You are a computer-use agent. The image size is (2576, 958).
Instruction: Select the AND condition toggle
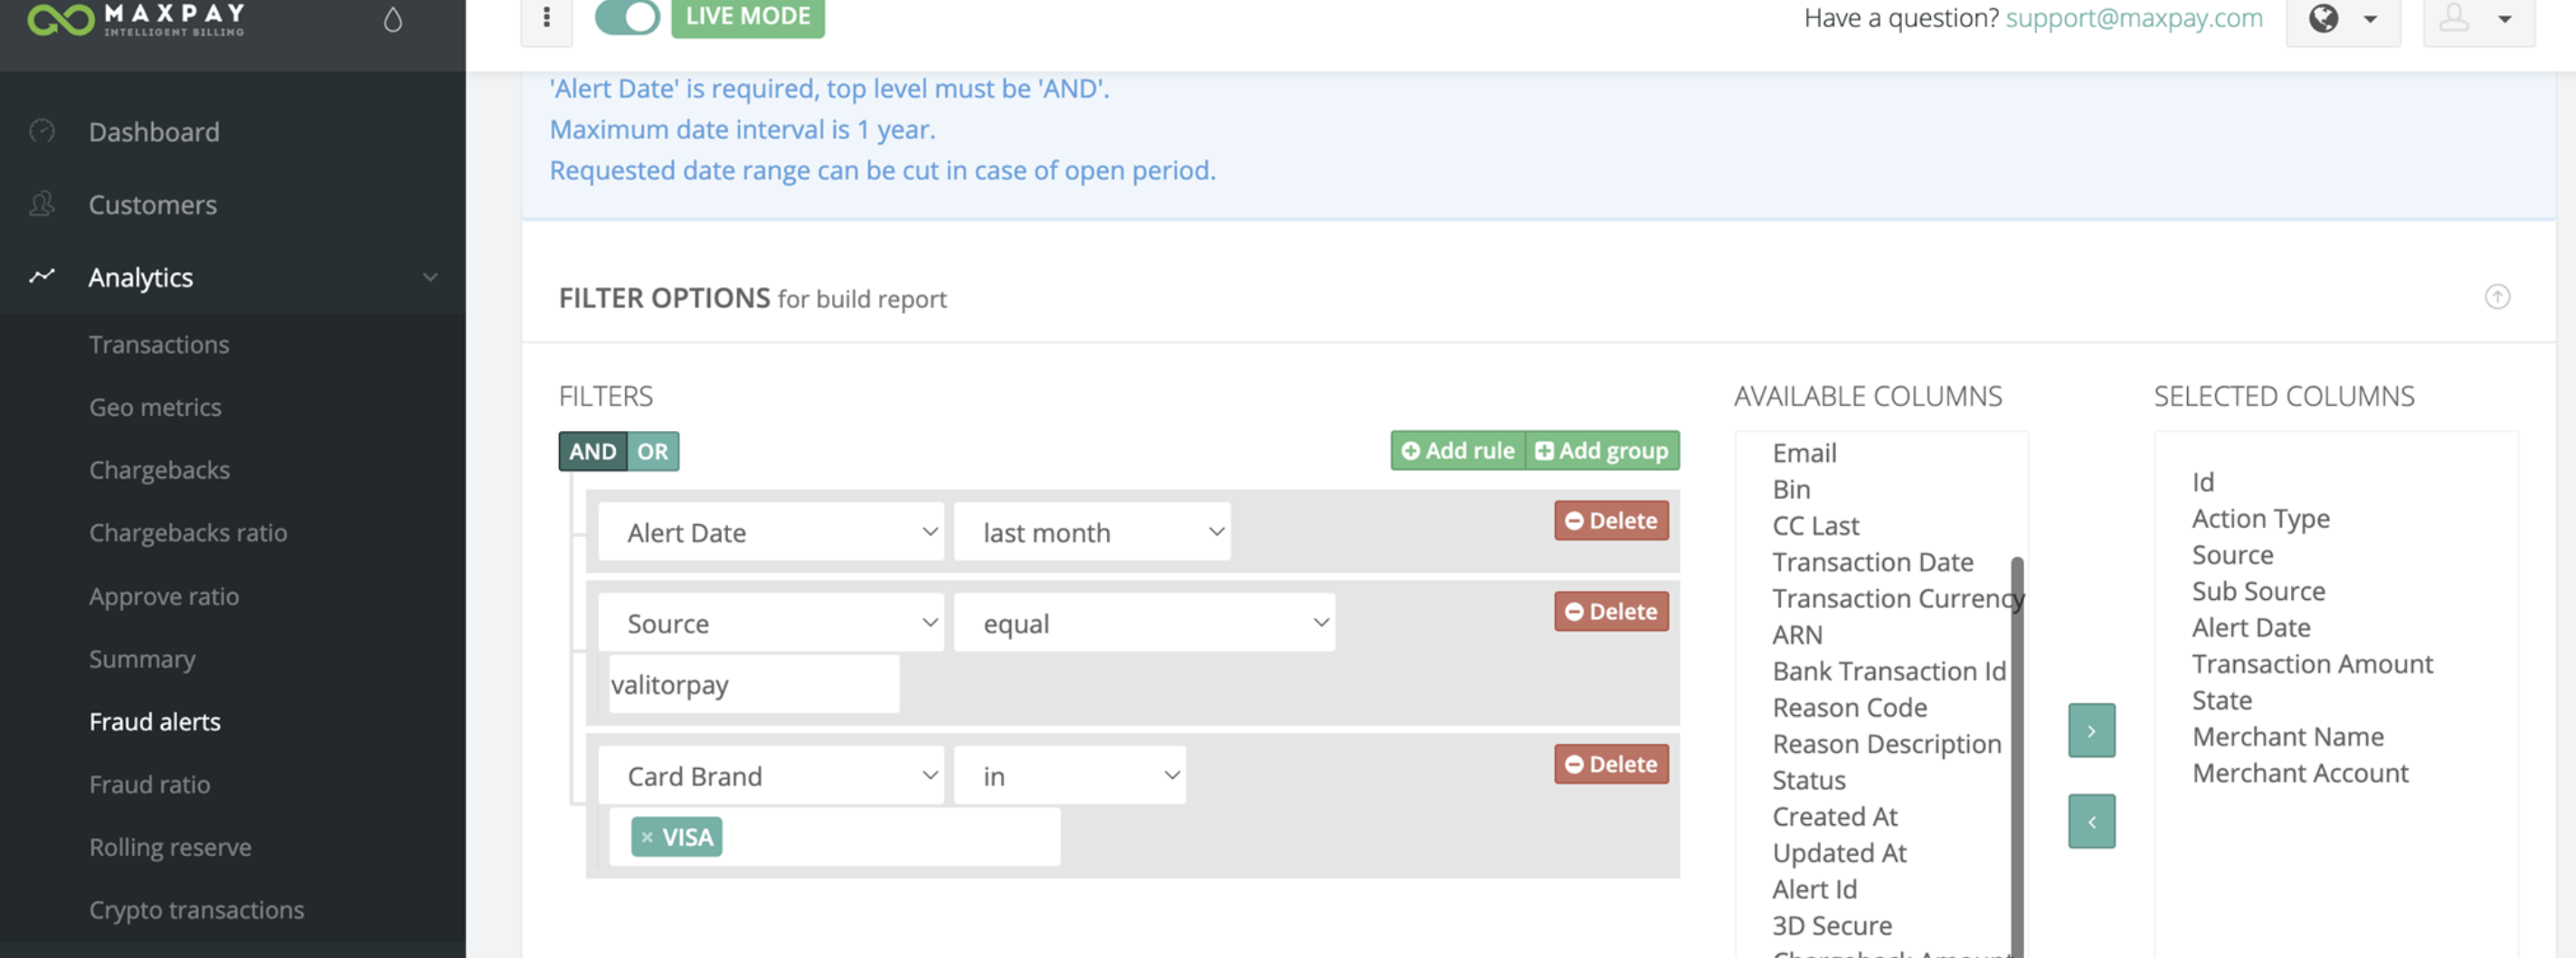592,452
